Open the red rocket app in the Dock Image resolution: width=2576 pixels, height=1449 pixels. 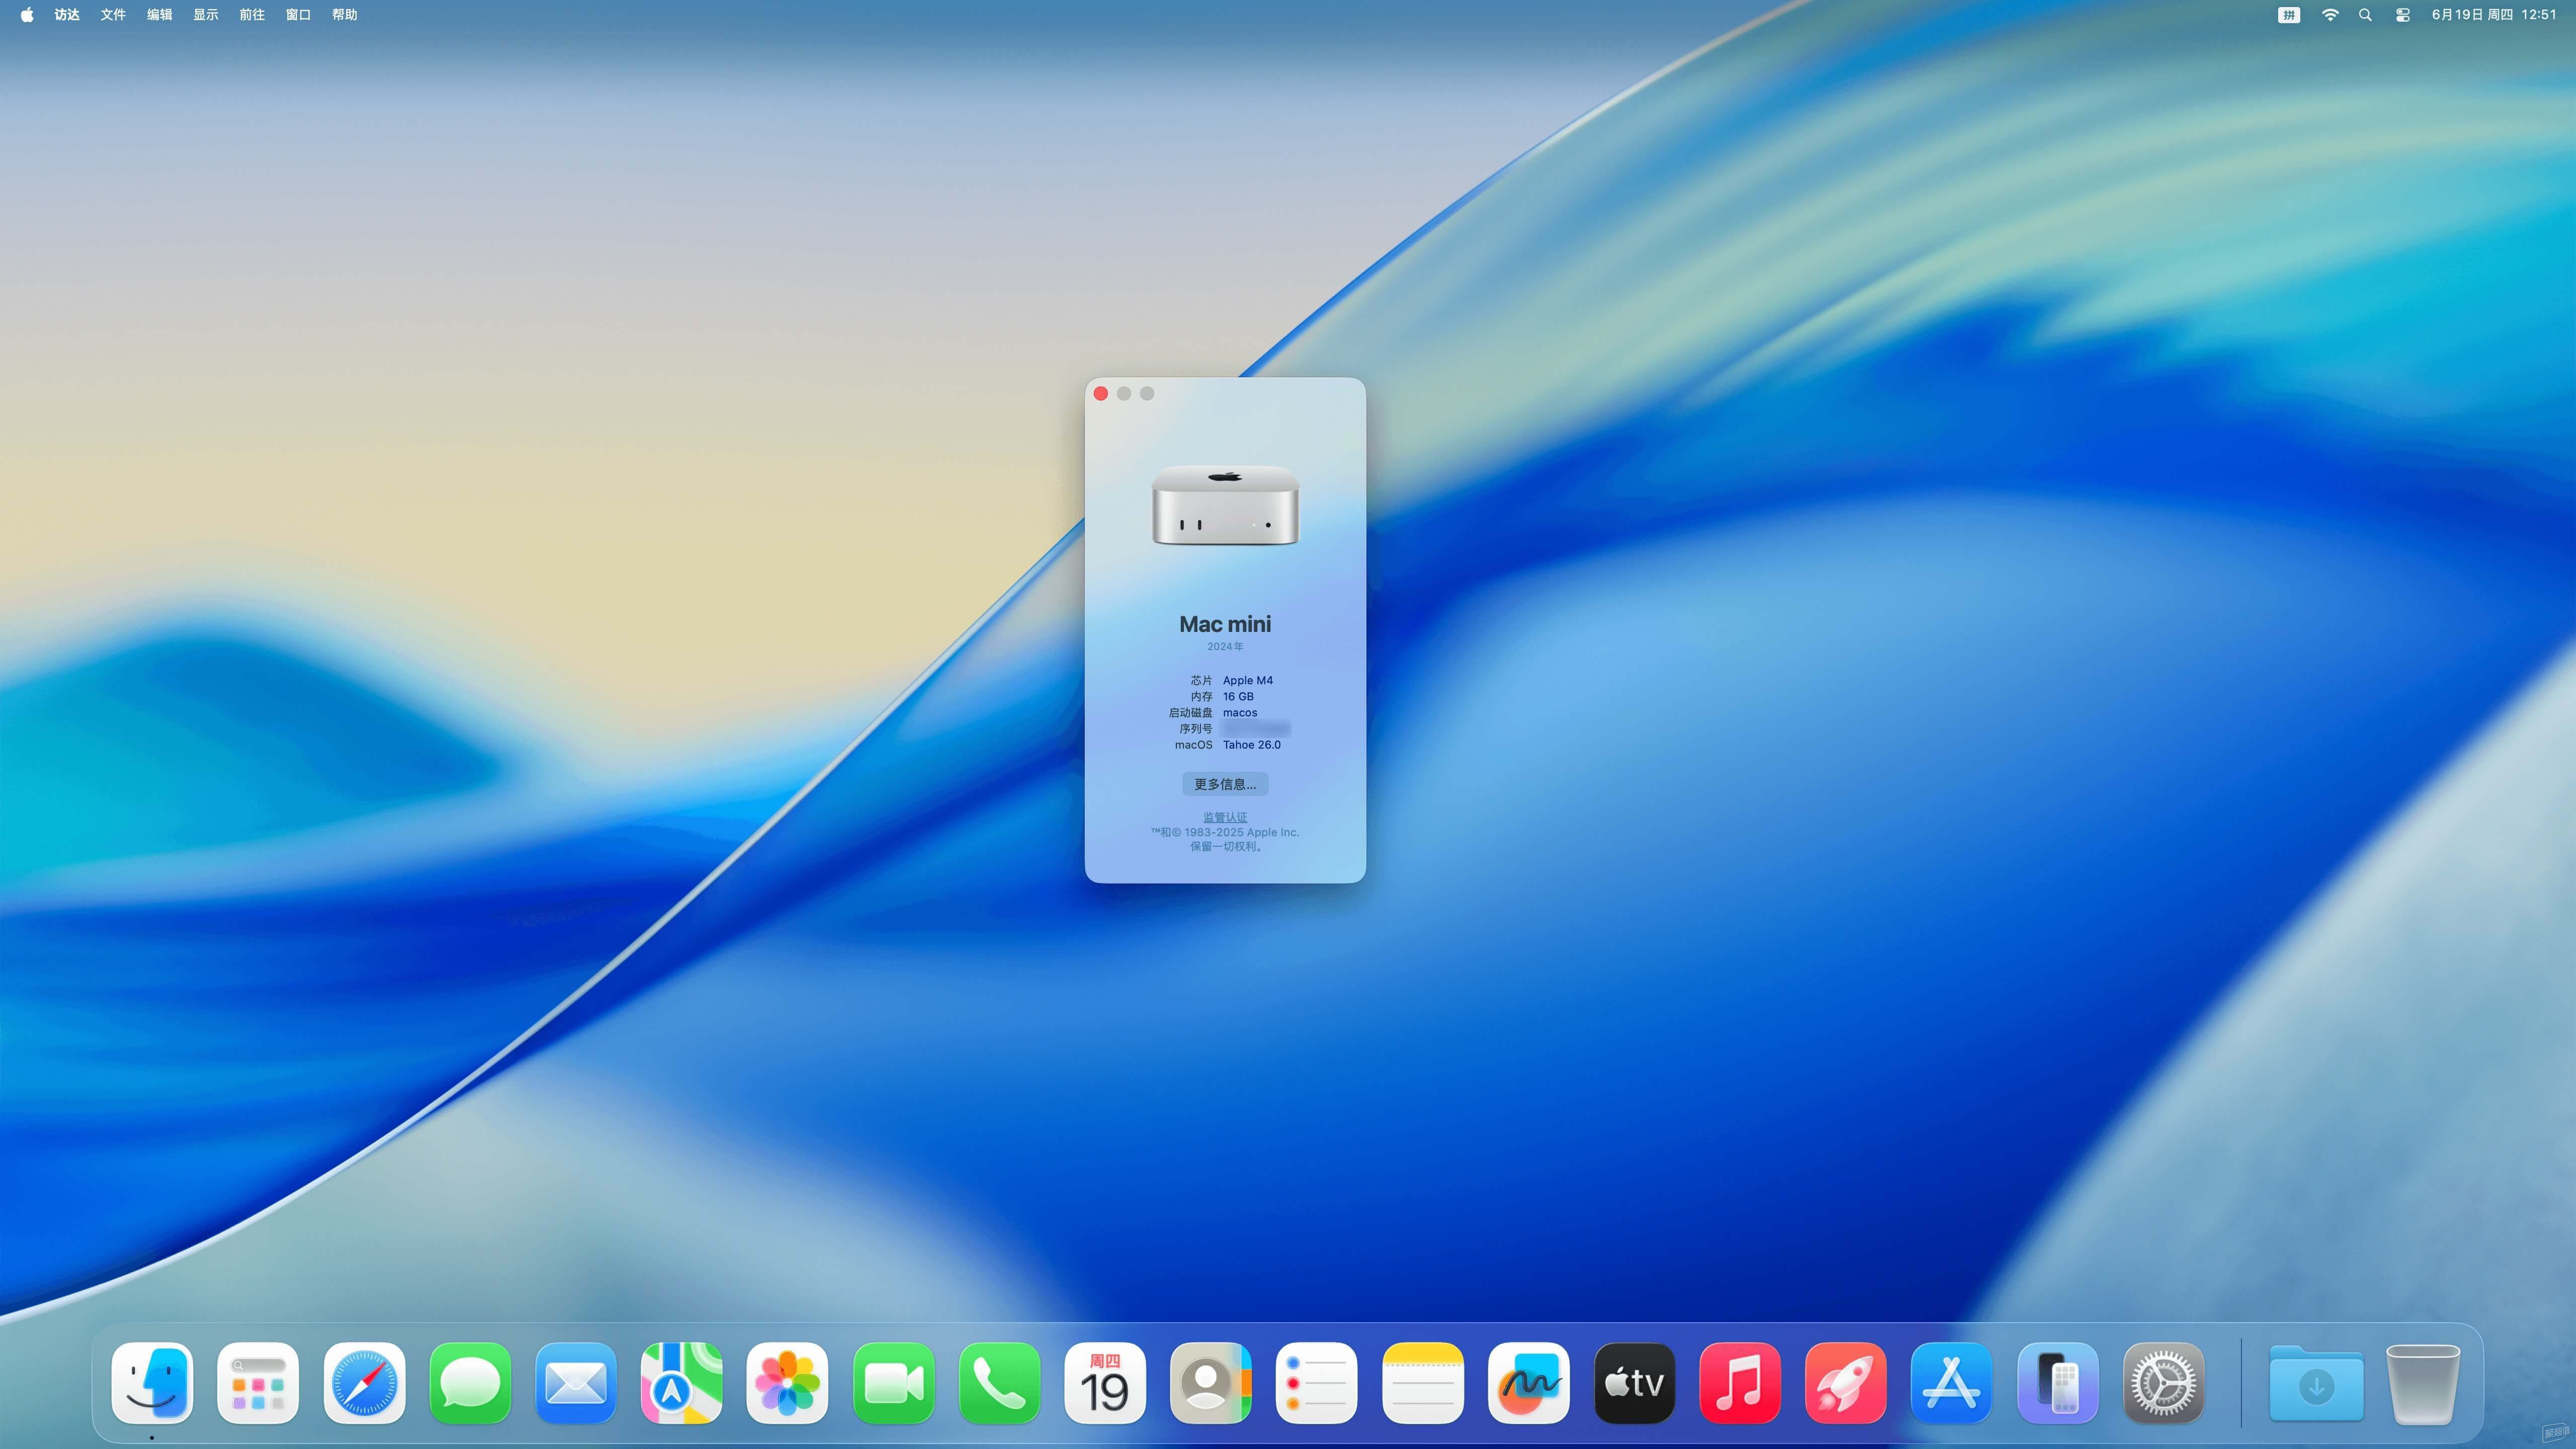coord(1846,1383)
